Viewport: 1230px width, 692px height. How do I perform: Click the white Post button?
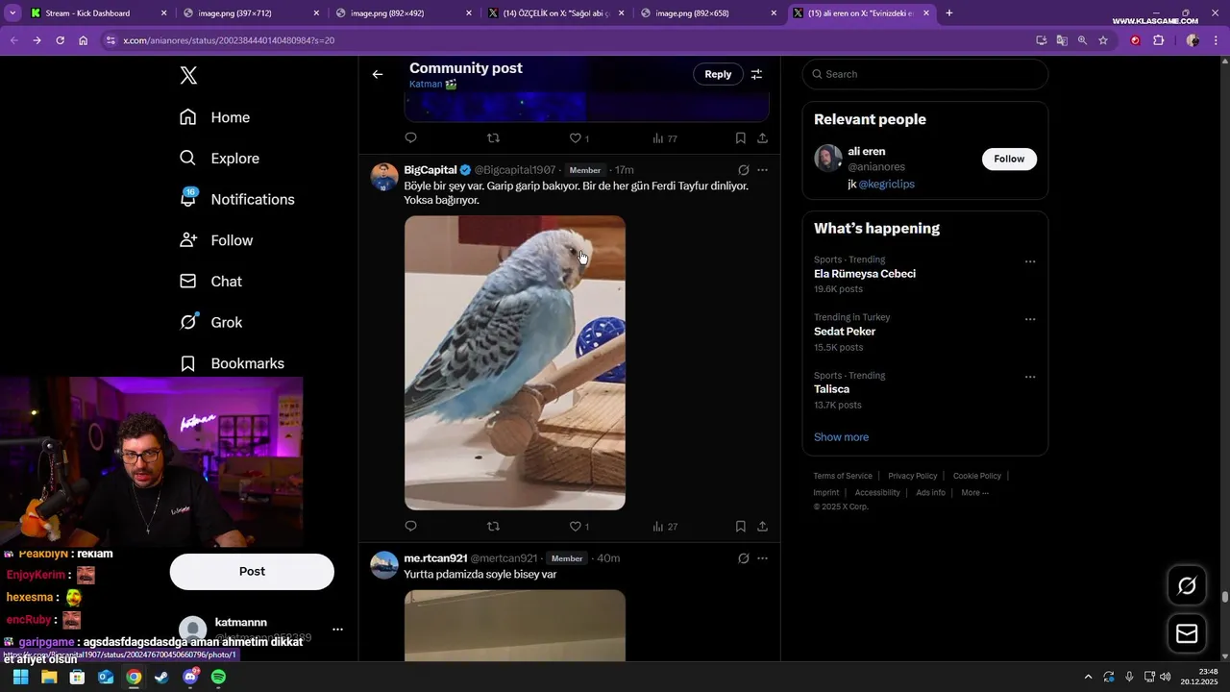coord(252,571)
